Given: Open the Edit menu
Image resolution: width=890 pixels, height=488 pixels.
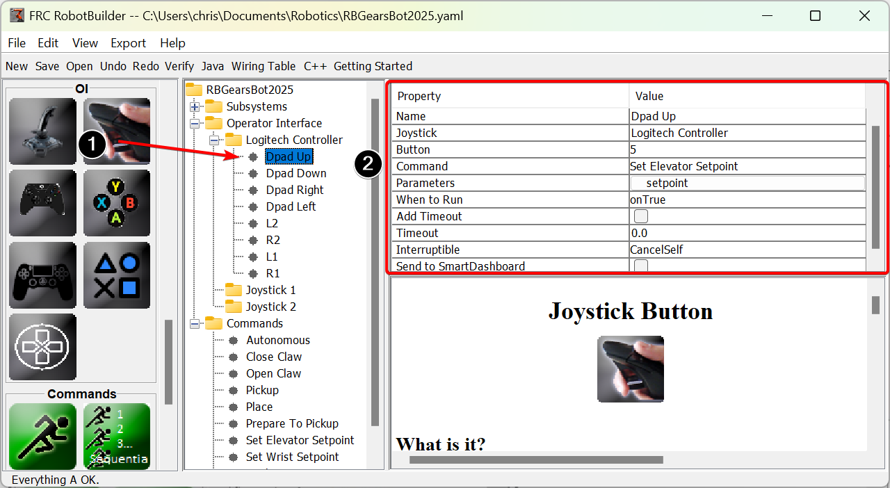Looking at the screenshot, I should pos(48,43).
